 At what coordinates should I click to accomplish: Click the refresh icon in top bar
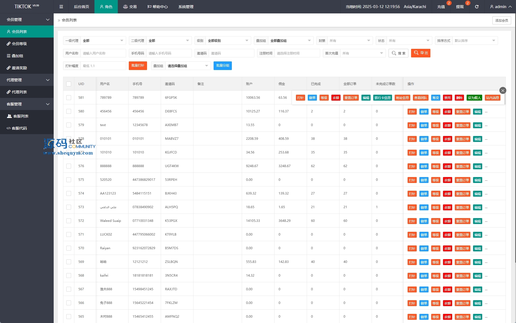tap(477, 7)
